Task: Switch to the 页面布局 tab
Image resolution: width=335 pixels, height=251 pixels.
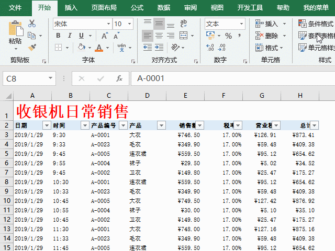Action: click(104, 8)
